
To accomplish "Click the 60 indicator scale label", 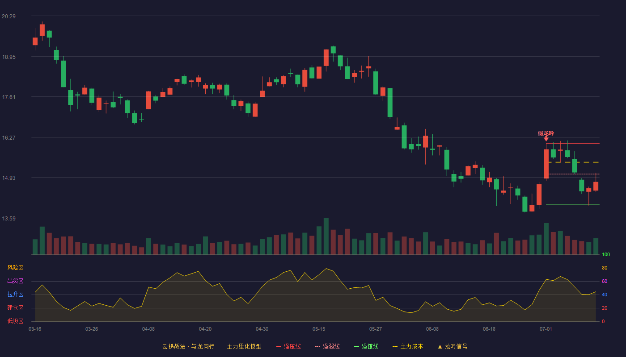I will (x=605, y=281).
